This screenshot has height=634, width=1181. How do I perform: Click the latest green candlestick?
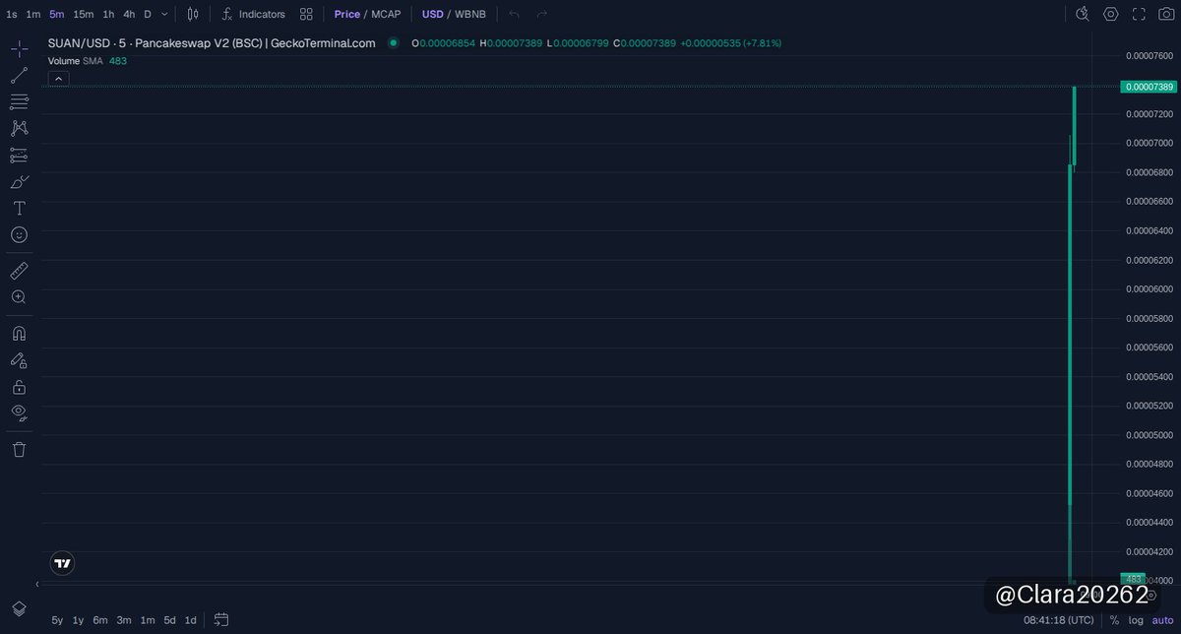click(x=1075, y=126)
